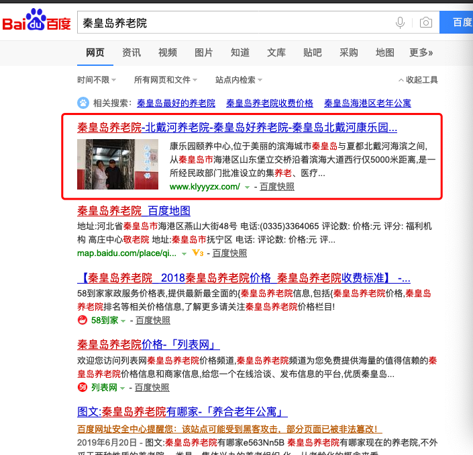Open 百度快照 for Baidu Map result

click(x=229, y=253)
